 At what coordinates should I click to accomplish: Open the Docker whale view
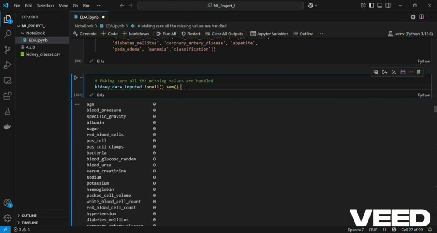coord(7,127)
